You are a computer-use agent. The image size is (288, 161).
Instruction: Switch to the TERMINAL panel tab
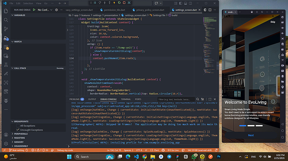pos(126,99)
